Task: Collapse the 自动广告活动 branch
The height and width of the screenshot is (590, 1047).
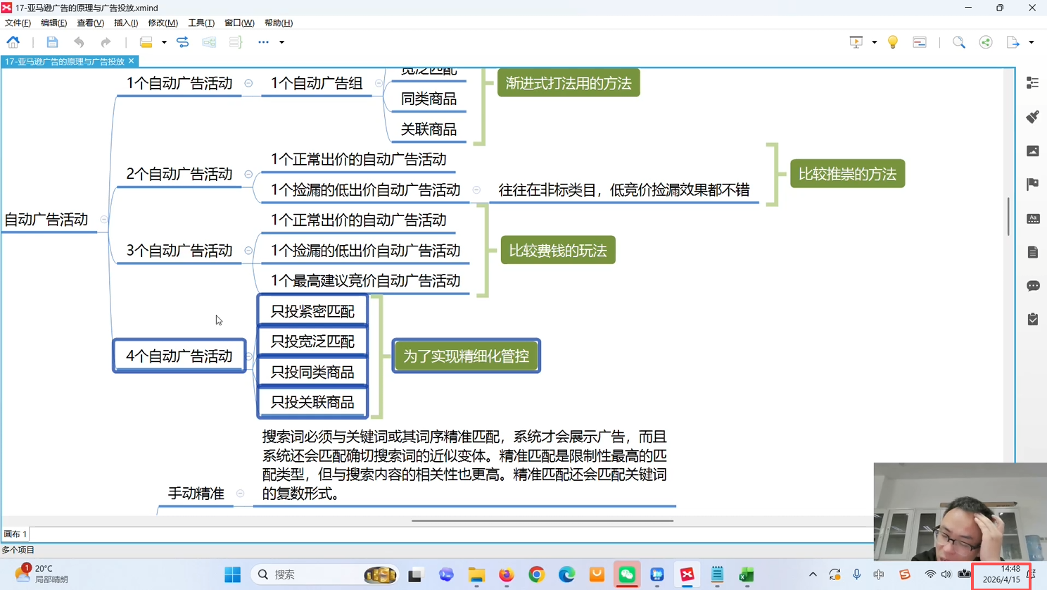Action: (x=104, y=220)
